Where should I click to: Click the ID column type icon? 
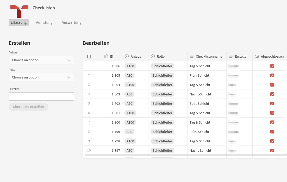[106, 56]
